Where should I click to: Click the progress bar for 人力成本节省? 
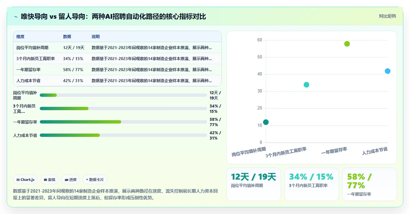123,135
